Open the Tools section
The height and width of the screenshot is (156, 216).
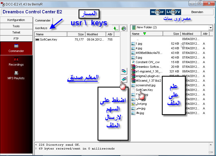coord(16,26)
